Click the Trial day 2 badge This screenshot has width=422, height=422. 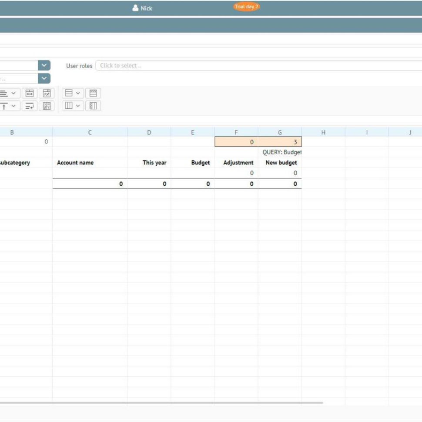[x=247, y=7]
